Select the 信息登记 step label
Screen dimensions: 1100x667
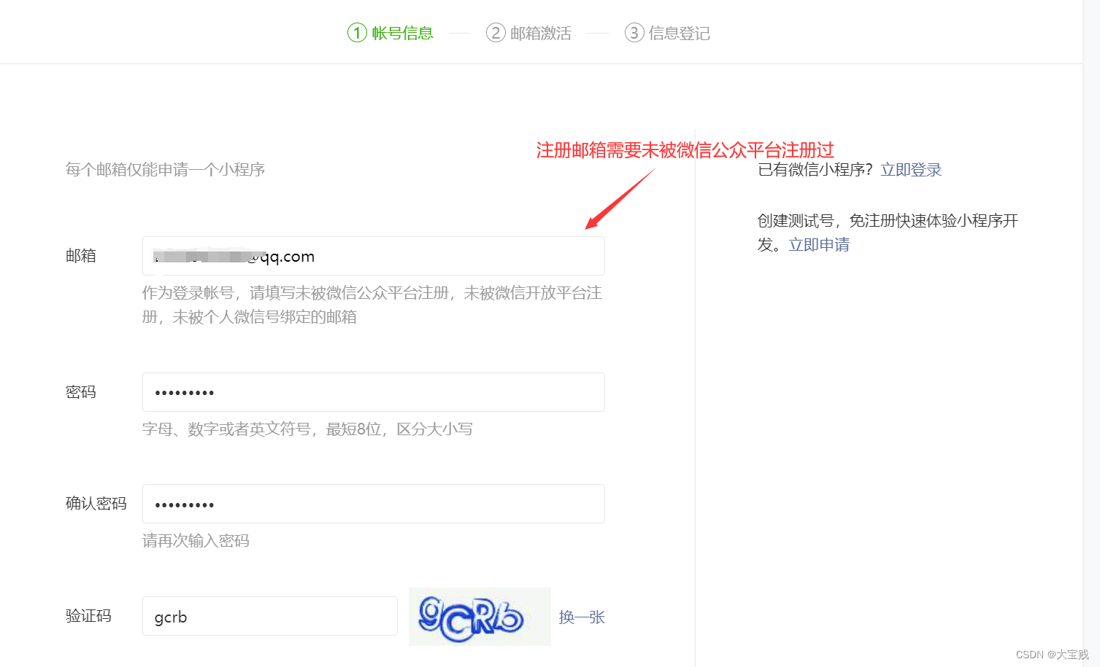679,33
